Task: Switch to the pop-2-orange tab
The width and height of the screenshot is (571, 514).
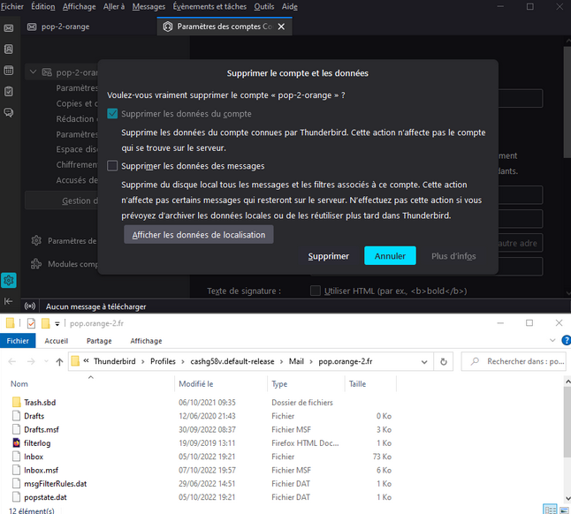Action: click(89, 26)
